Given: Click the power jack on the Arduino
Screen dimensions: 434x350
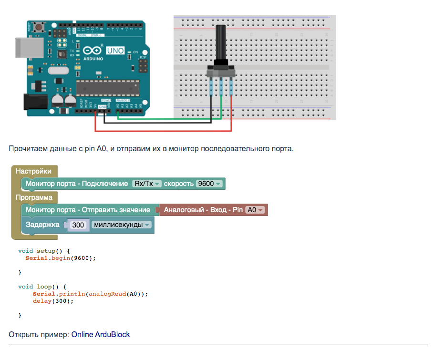Looking at the screenshot, I should [x=35, y=103].
